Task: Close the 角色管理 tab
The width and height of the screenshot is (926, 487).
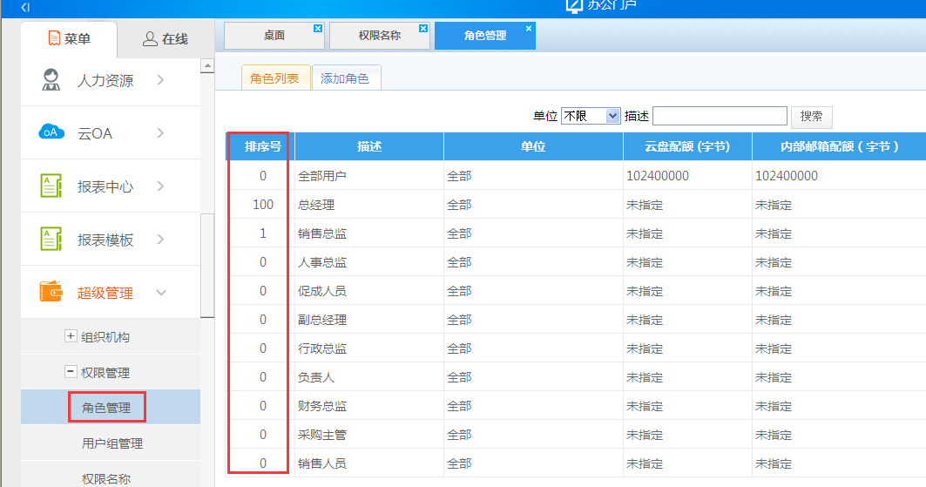Action: pyautogui.click(x=529, y=29)
